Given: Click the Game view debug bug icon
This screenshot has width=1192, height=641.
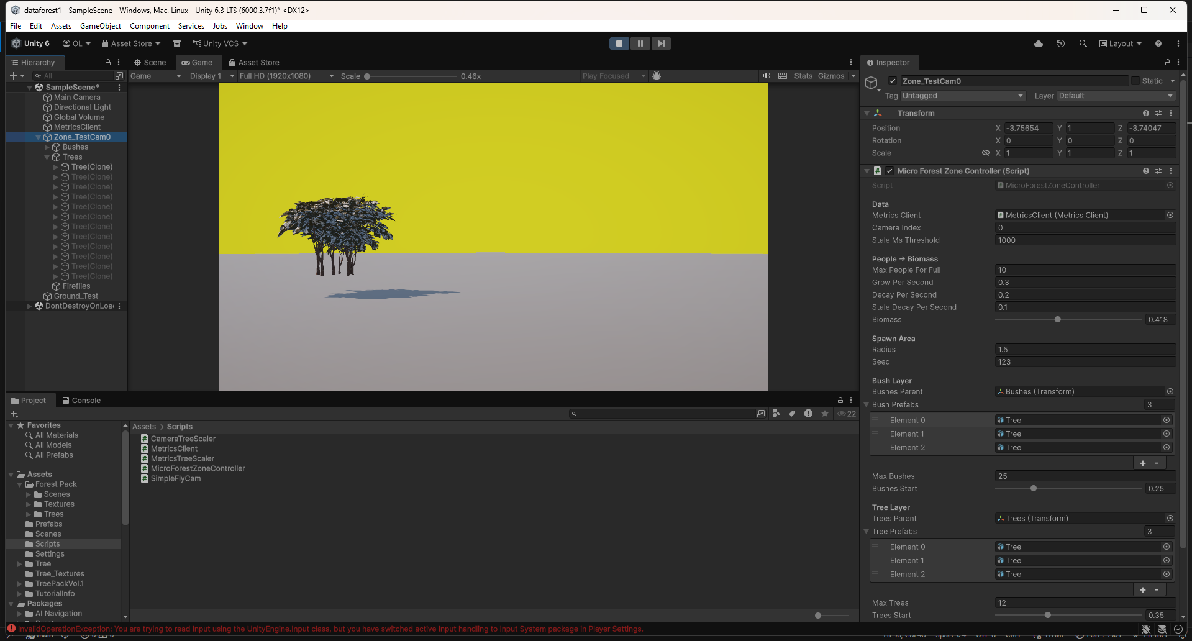Looking at the screenshot, I should [x=657, y=76].
